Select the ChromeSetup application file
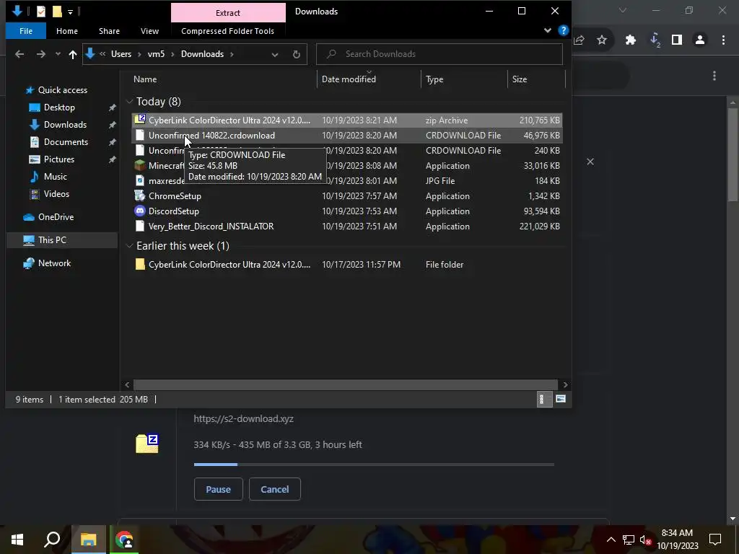The image size is (739, 554). pyautogui.click(x=347, y=196)
